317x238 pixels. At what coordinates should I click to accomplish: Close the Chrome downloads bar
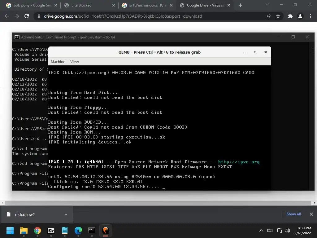pos(311,214)
